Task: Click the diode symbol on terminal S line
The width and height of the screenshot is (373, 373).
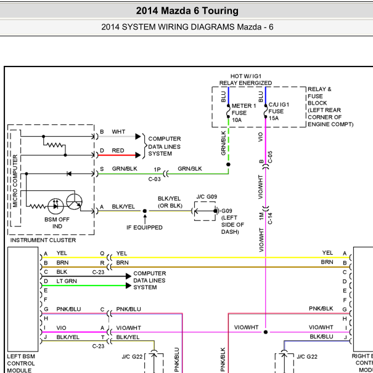Action: tap(69, 174)
